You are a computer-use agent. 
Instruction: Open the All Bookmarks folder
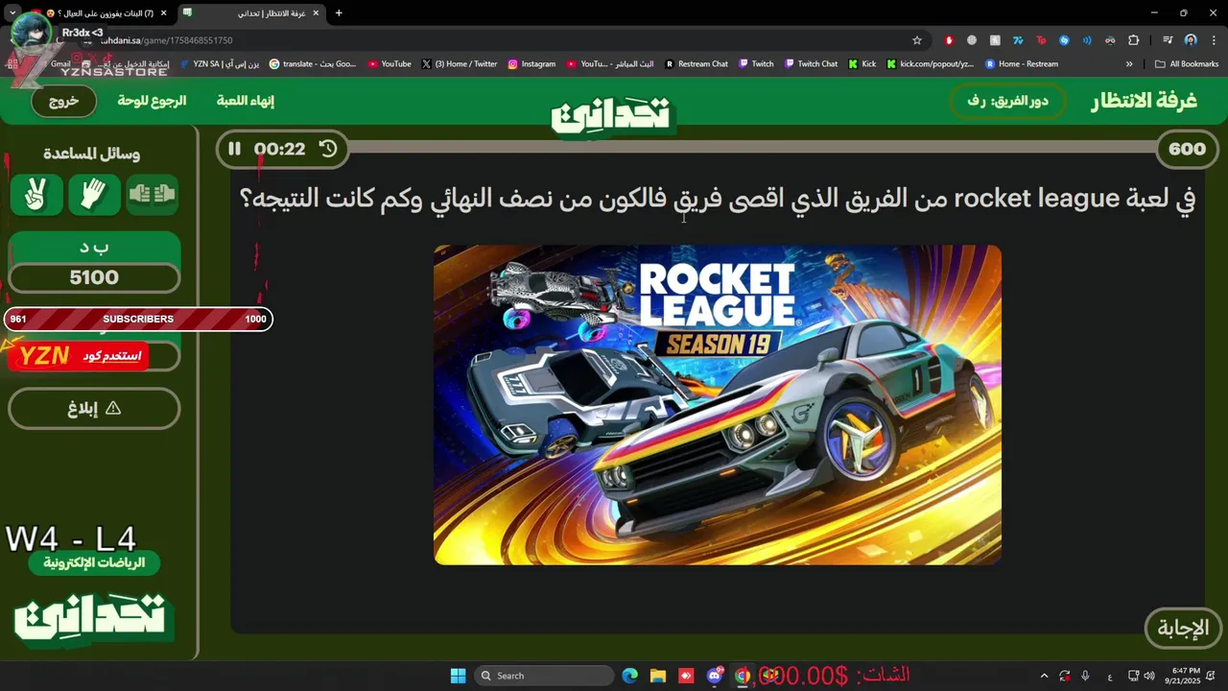click(1187, 64)
